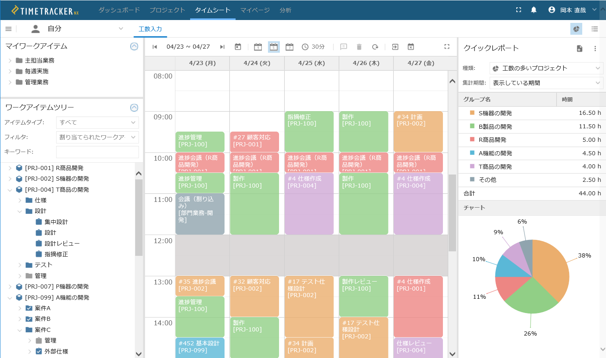Expand the 主担当業務 folder
The height and width of the screenshot is (358, 606).
tap(10, 60)
